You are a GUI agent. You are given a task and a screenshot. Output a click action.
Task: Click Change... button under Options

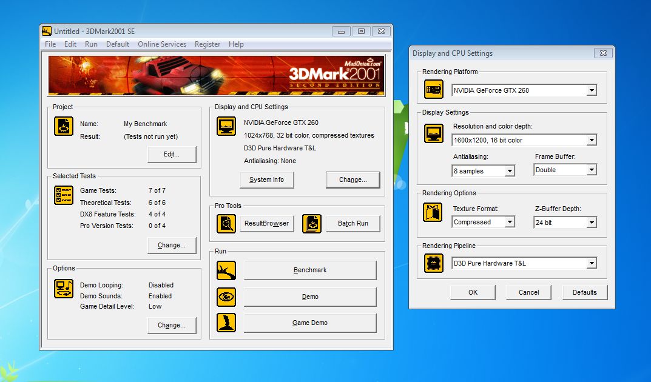tap(172, 325)
